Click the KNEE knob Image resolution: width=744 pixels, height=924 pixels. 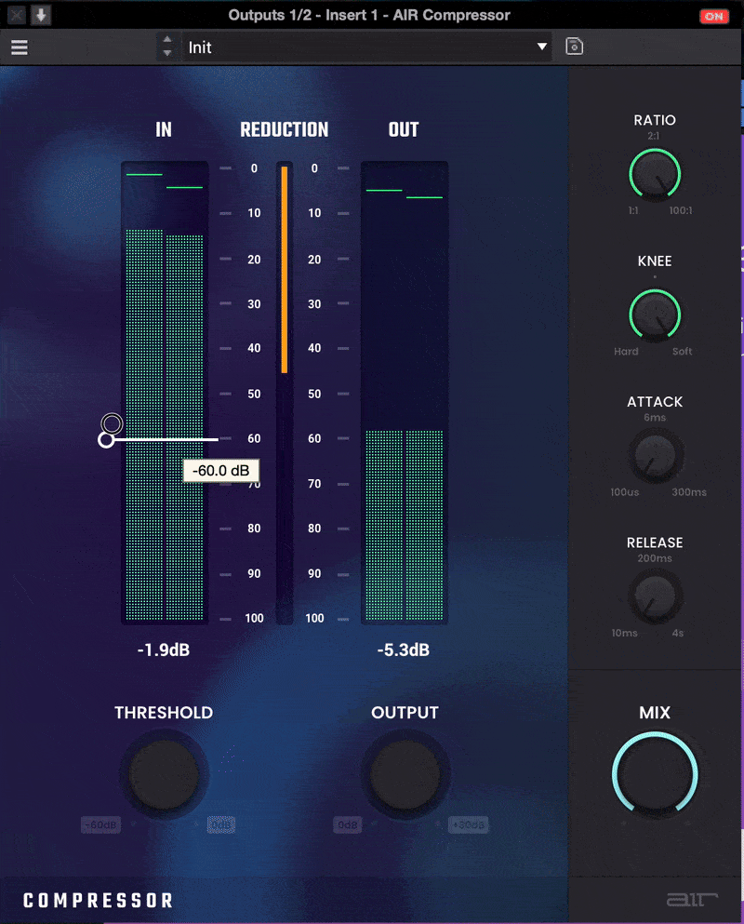tap(655, 315)
